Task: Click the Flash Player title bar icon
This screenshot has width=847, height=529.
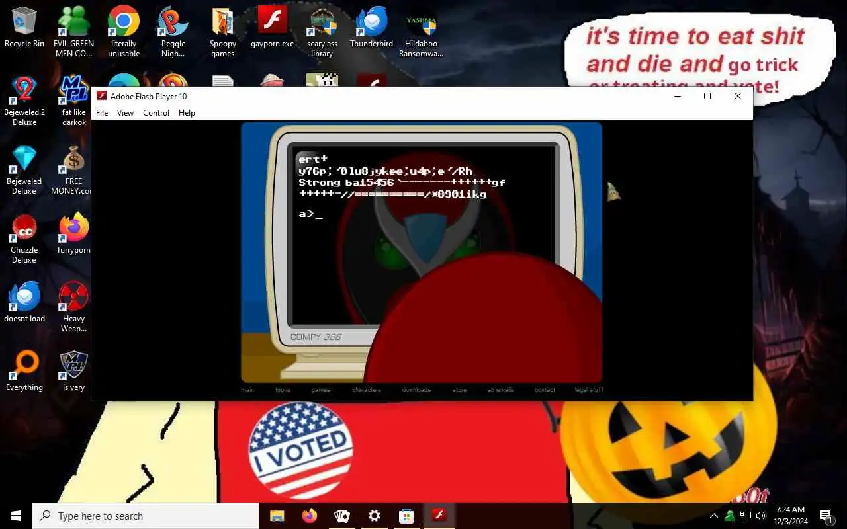Action: pos(102,96)
